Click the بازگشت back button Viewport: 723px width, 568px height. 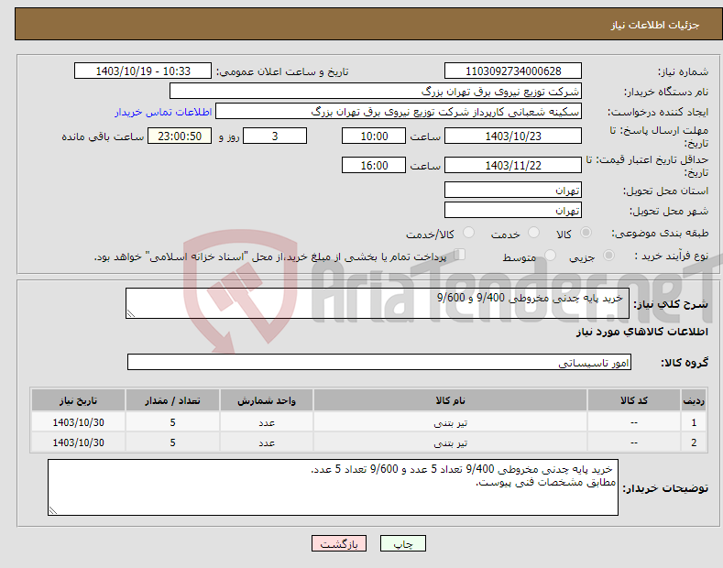pyautogui.click(x=339, y=543)
